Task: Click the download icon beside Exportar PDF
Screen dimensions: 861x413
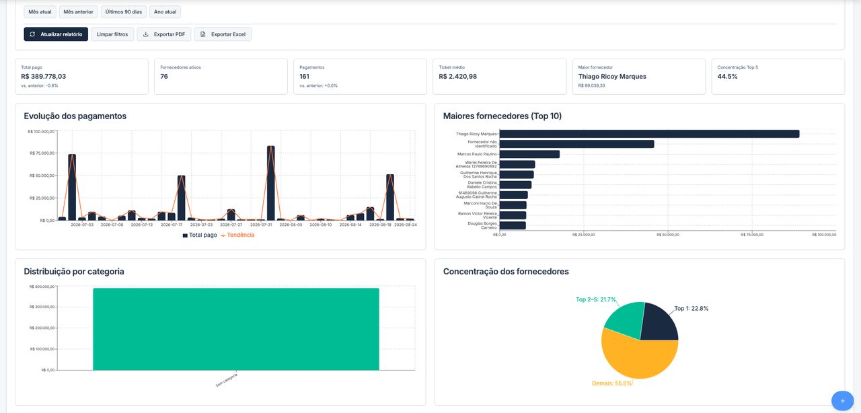Action: 146,34
